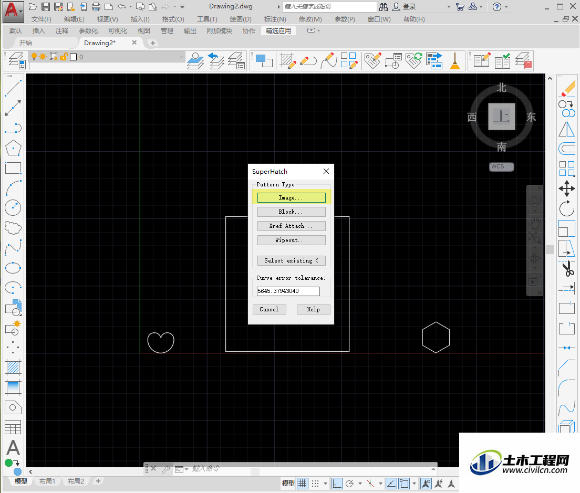The image size is (580, 493).
Task: Select the Line tool in the draw toolbar
Action: 13,88
